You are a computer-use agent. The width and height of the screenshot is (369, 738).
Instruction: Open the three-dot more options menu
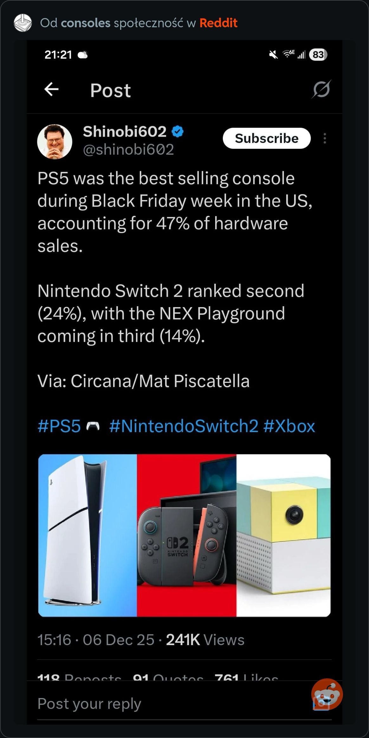(325, 139)
